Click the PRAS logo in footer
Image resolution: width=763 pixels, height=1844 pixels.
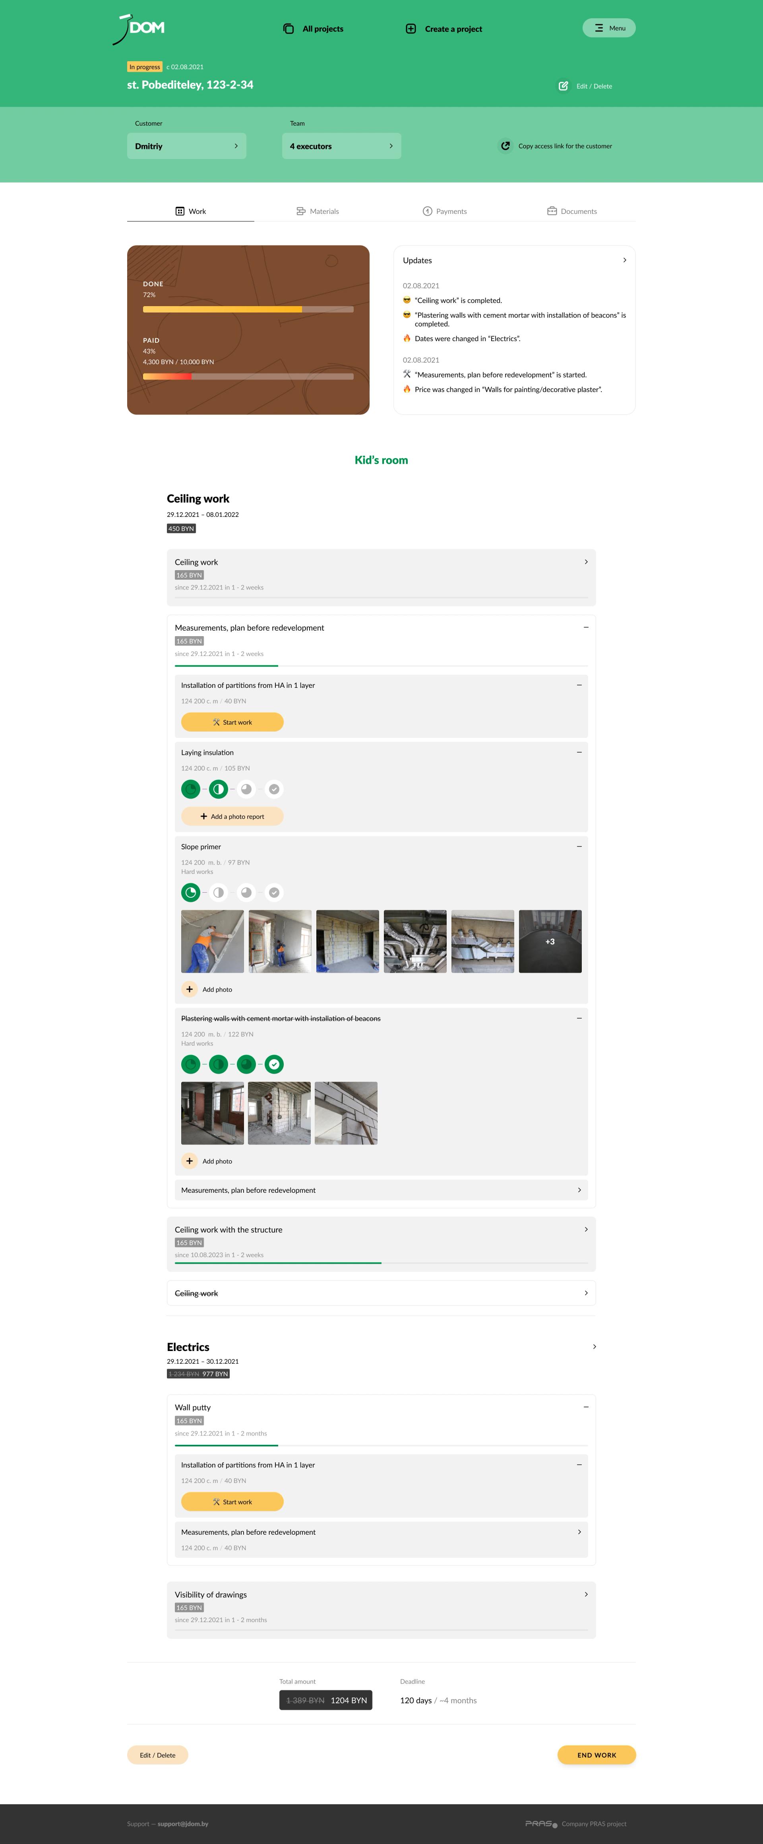pyautogui.click(x=541, y=1824)
